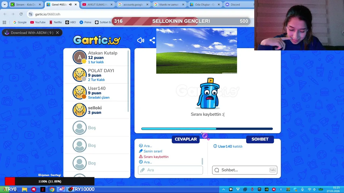Click the Gartic.io logo

(97, 40)
